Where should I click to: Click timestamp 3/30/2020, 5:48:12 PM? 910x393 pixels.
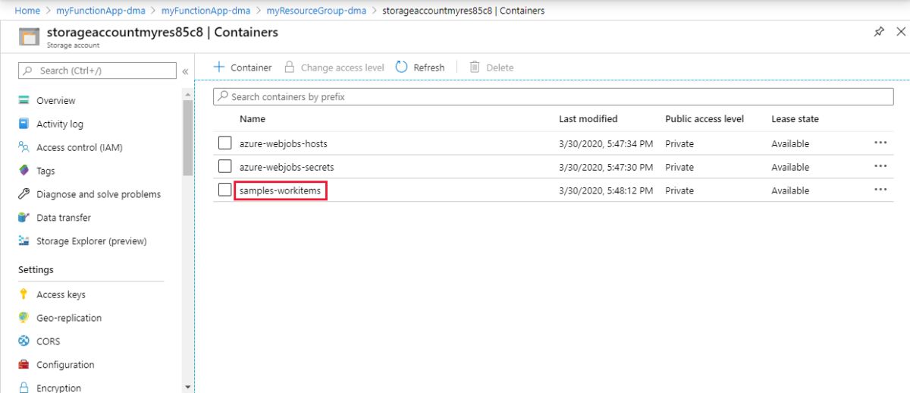click(x=606, y=190)
